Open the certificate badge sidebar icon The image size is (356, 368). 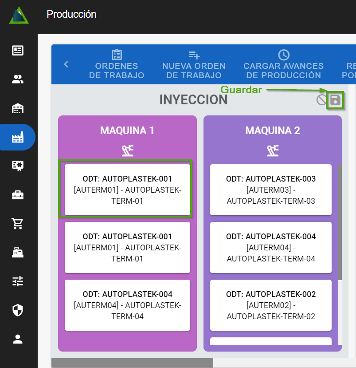point(18,166)
